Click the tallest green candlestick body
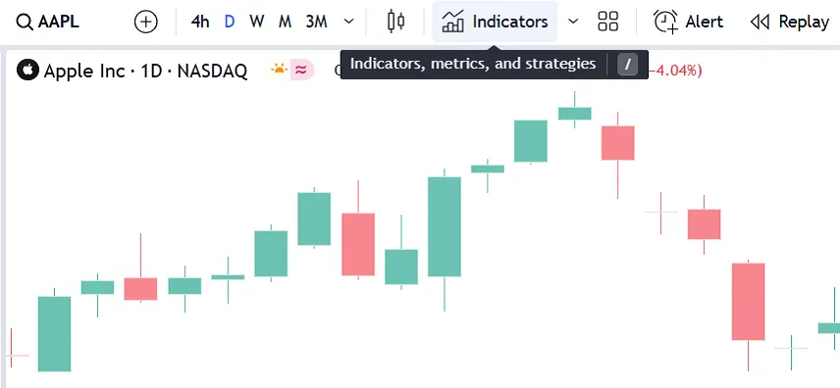This screenshot has width=840, height=388. (x=445, y=226)
